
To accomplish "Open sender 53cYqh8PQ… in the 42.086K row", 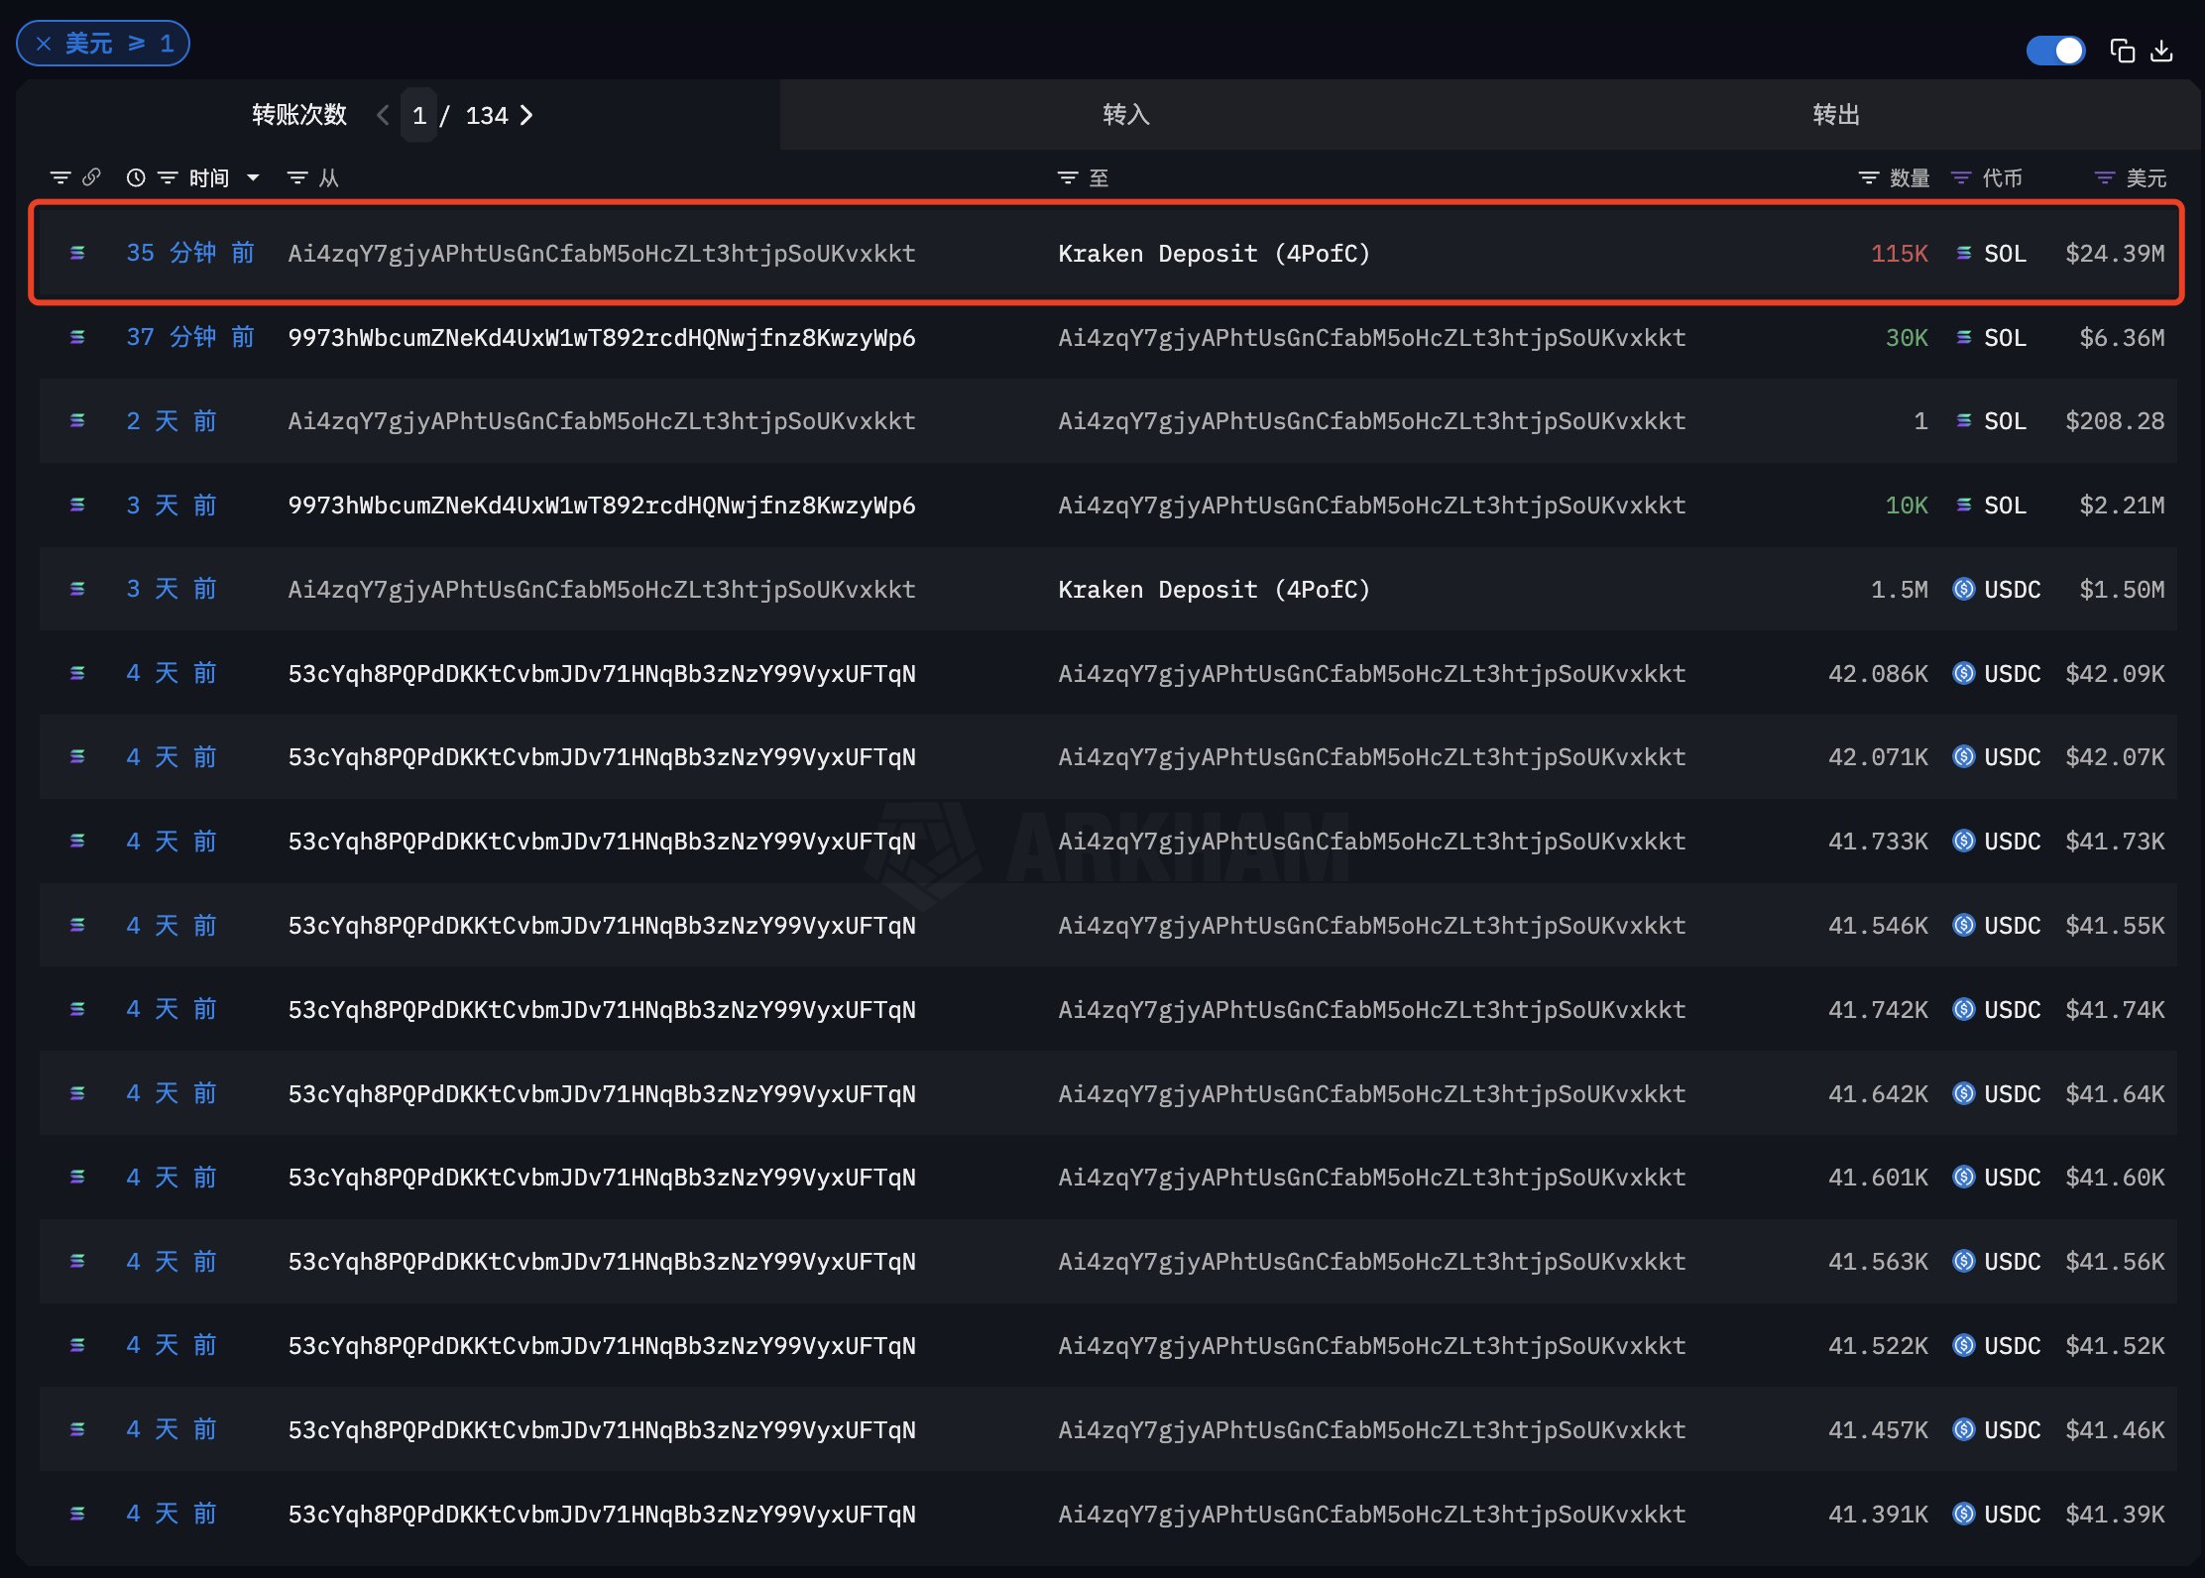I will coord(602,674).
